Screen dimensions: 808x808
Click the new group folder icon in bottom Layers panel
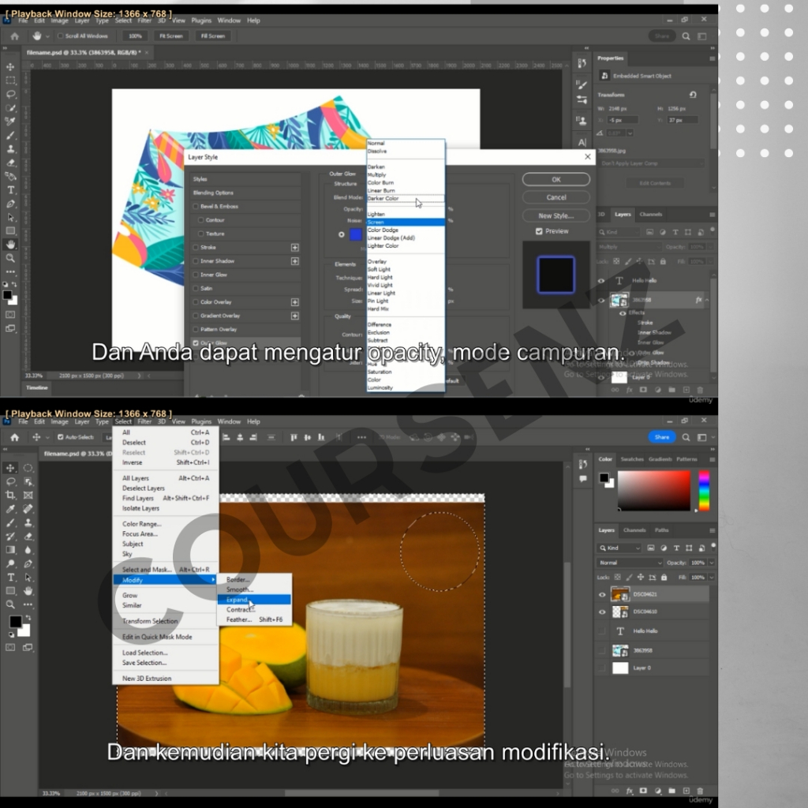pos(672,791)
